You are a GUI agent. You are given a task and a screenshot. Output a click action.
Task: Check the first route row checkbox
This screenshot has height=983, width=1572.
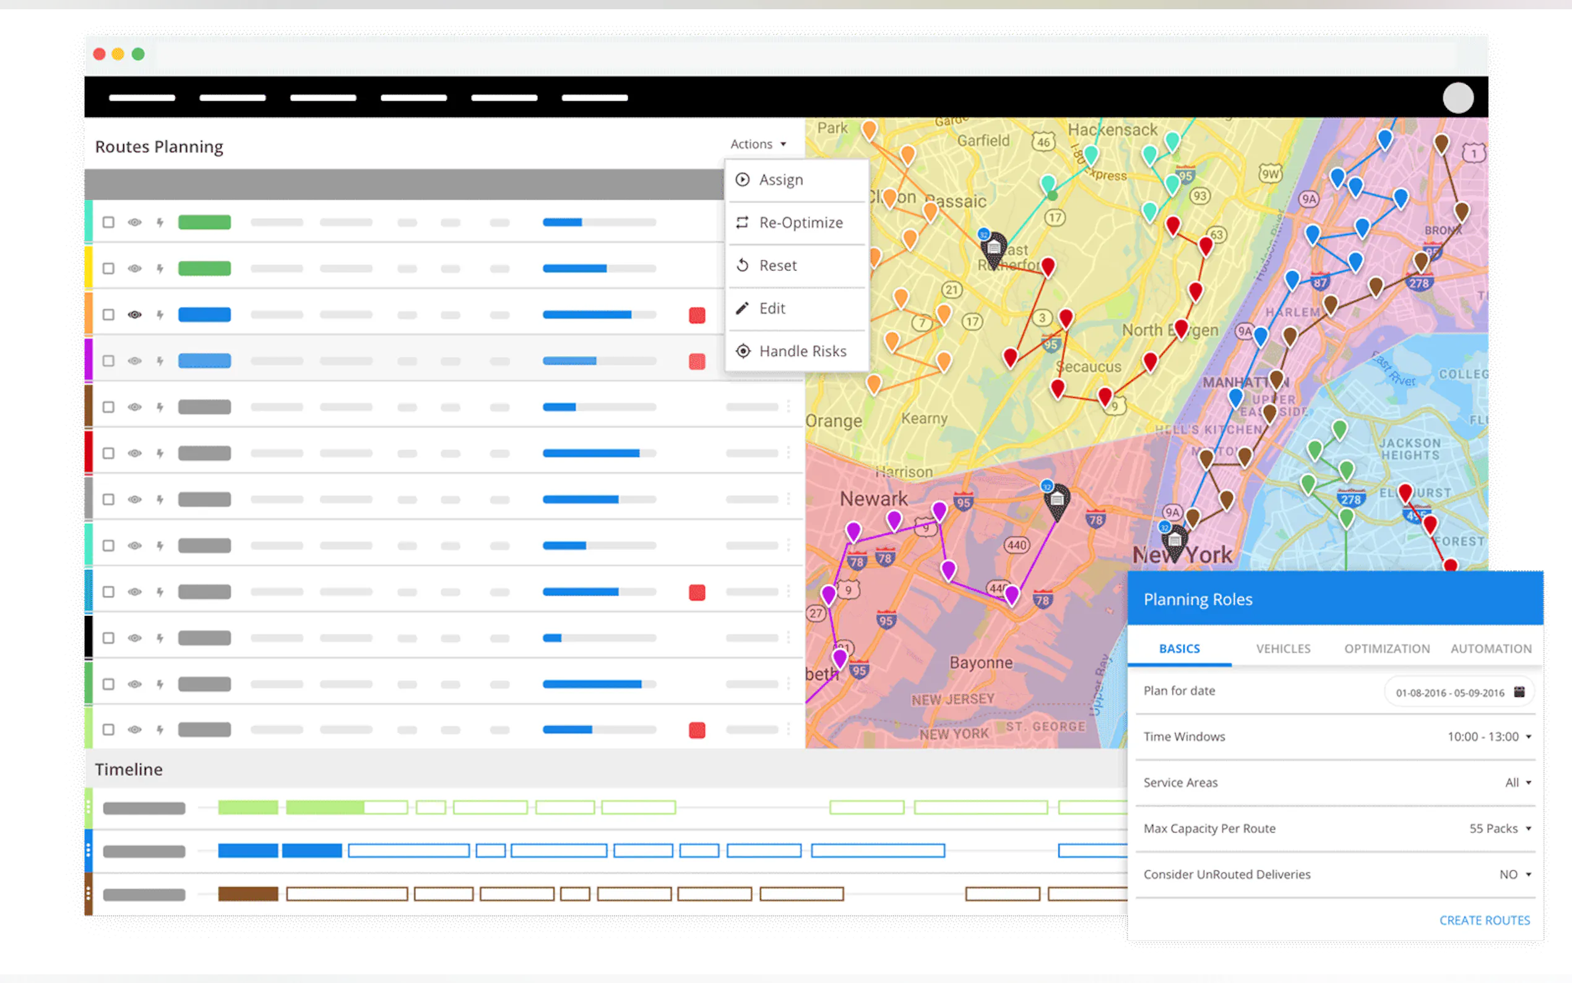(108, 222)
